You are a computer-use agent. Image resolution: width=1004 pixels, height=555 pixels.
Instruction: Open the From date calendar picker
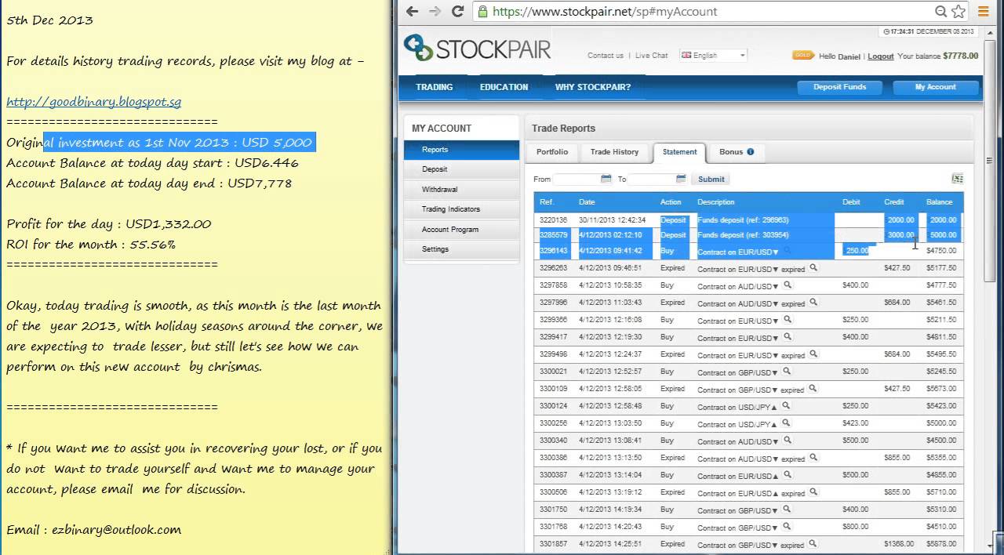click(x=606, y=179)
